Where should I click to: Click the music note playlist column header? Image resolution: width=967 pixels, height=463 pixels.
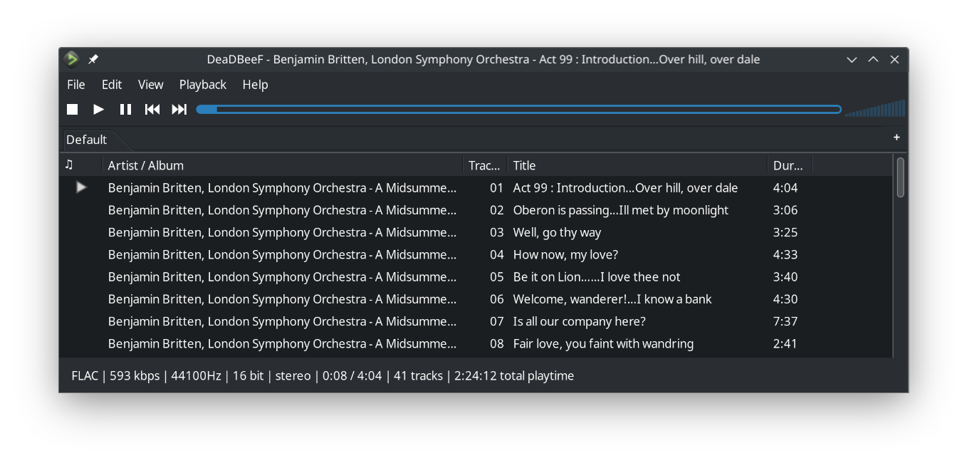click(68, 165)
